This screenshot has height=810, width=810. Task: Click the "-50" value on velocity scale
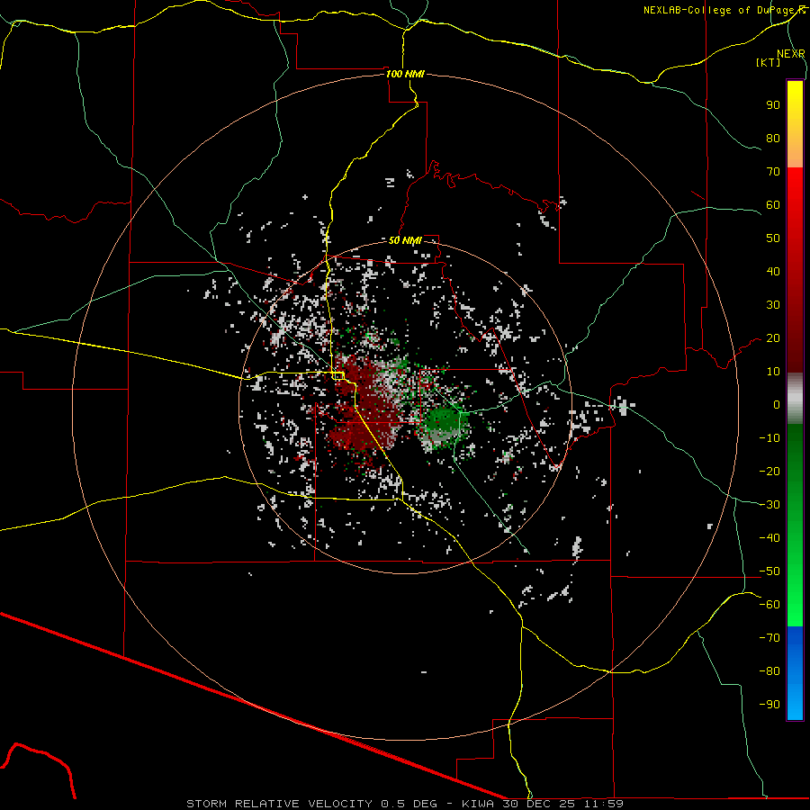769,571
